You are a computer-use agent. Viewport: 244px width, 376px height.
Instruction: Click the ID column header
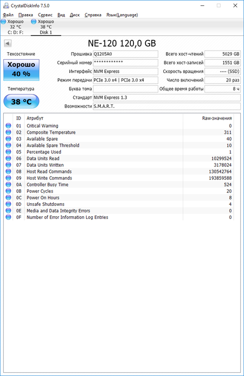coord(18,118)
